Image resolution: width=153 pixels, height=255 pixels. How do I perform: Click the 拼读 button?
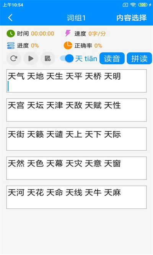139,58
